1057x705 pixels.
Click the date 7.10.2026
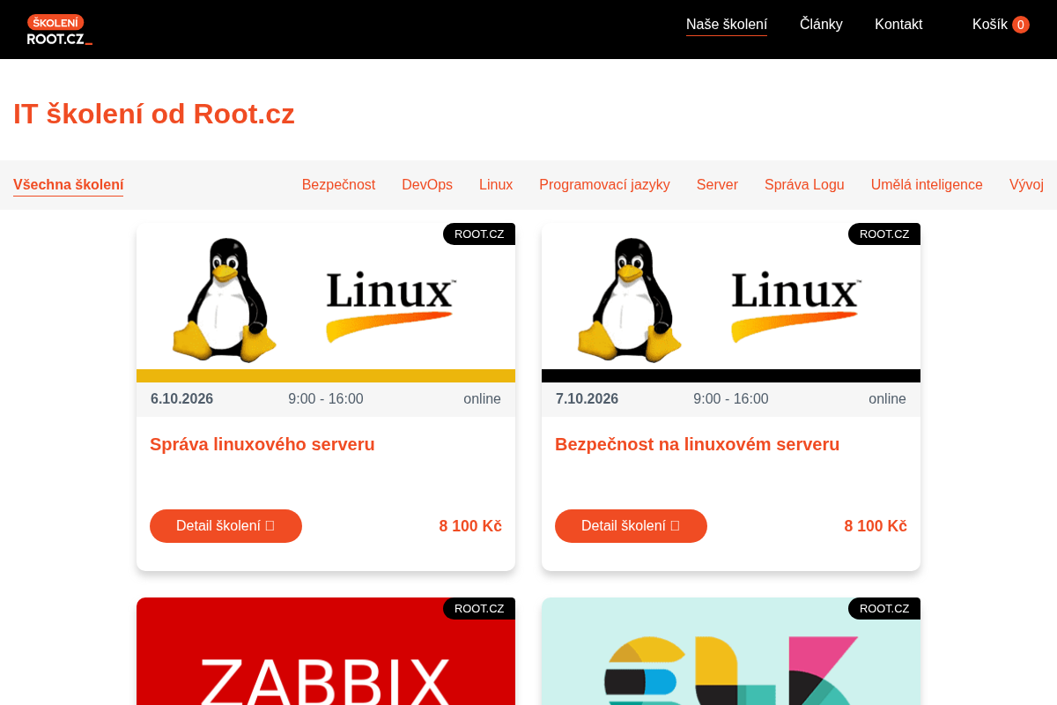[x=587, y=399]
